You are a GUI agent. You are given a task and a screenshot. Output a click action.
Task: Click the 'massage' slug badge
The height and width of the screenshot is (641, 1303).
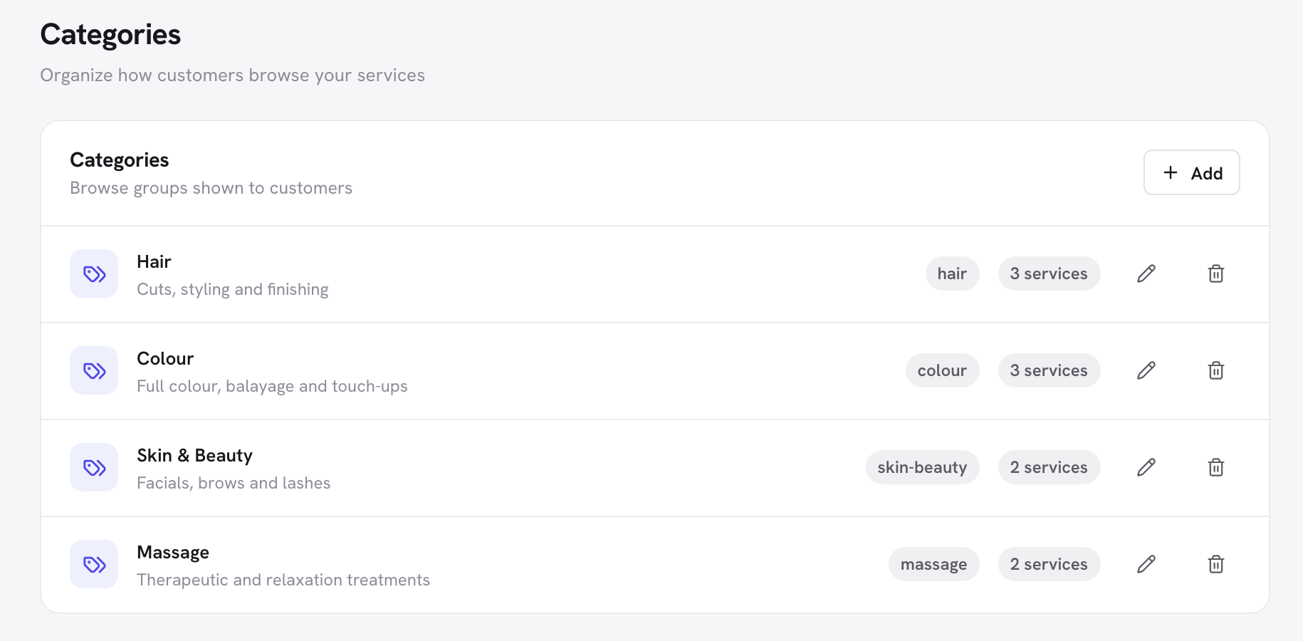[934, 564]
